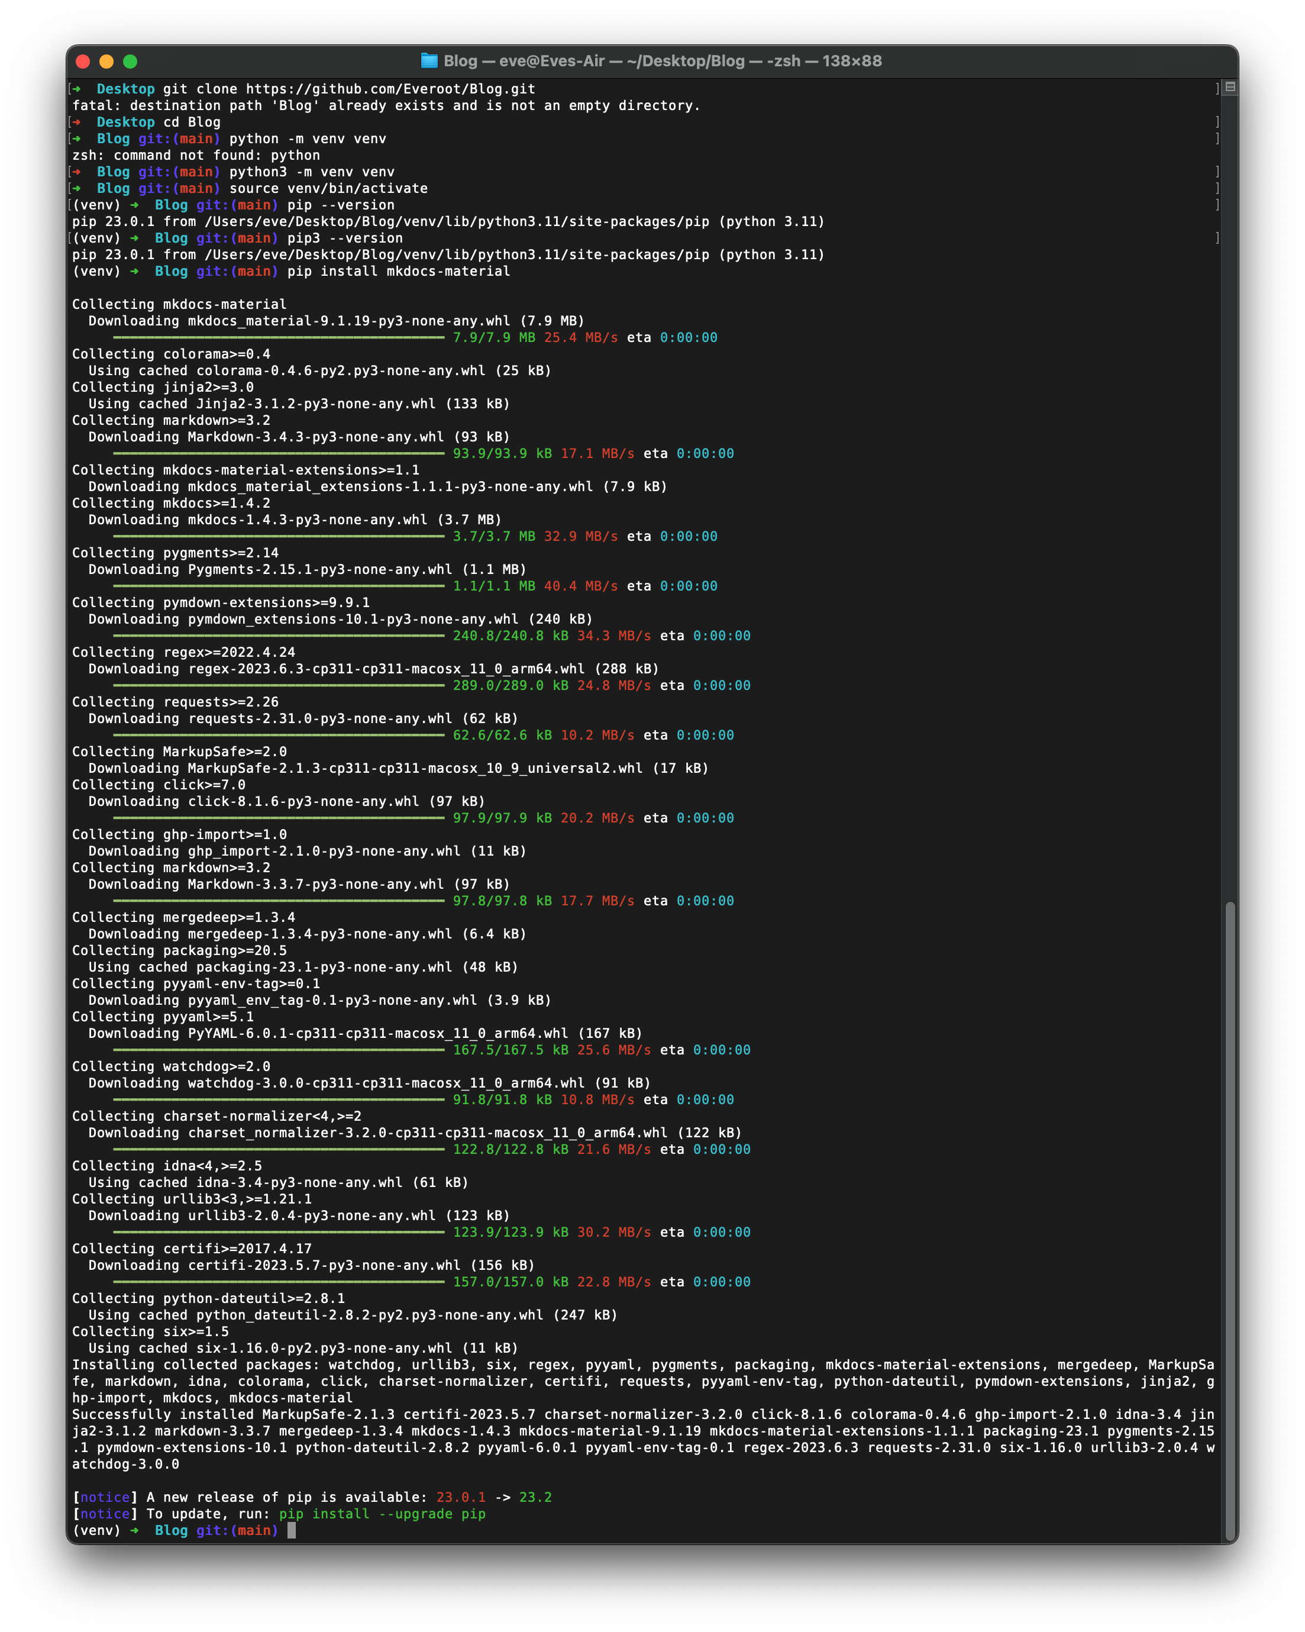The width and height of the screenshot is (1305, 1632).
Task: Click the vertical scrollbar thumb of the terminal
Action: click(1231, 1220)
